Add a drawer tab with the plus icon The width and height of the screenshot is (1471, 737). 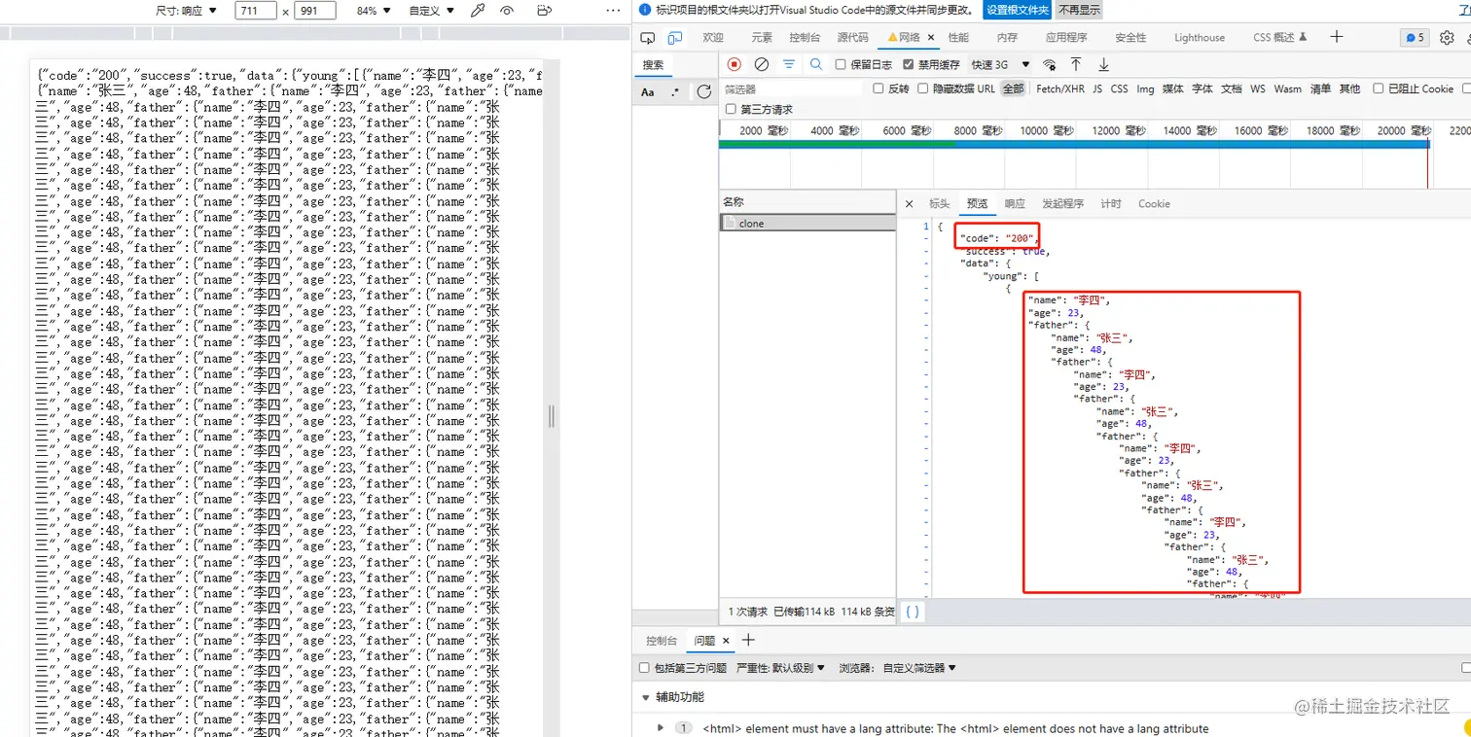pyautogui.click(x=748, y=640)
